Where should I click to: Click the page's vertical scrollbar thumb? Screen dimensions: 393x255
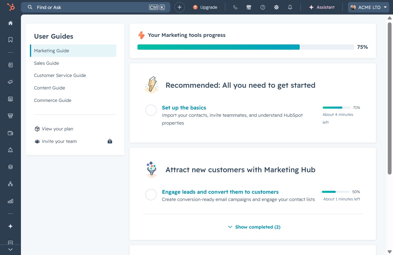pos(390,98)
